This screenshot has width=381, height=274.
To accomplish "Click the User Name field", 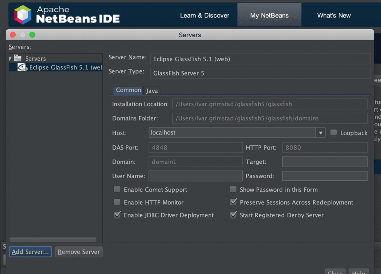I will tap(195, 176).
